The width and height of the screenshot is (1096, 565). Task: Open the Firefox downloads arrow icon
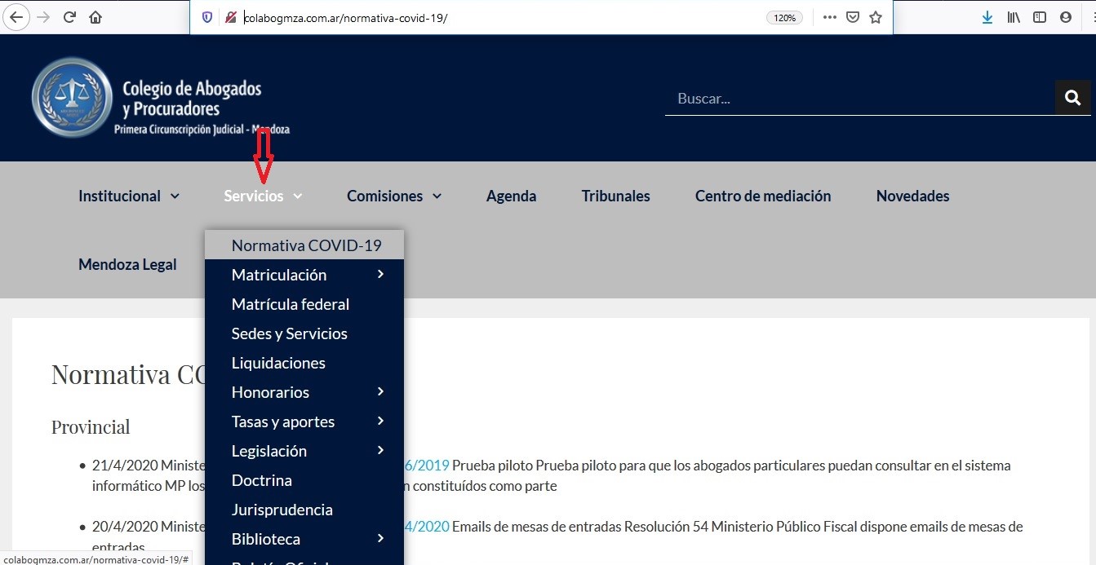[987, 17]
